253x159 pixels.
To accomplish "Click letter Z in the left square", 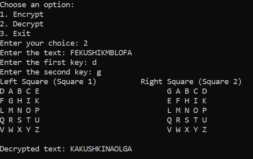I will pos(37,130).
